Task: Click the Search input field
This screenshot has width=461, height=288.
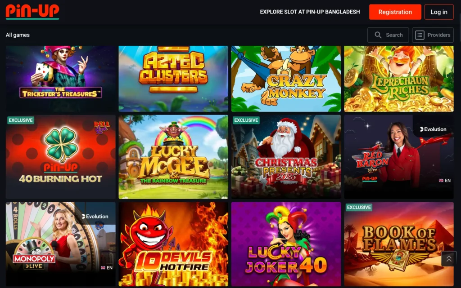Action: tap(388, 35)
